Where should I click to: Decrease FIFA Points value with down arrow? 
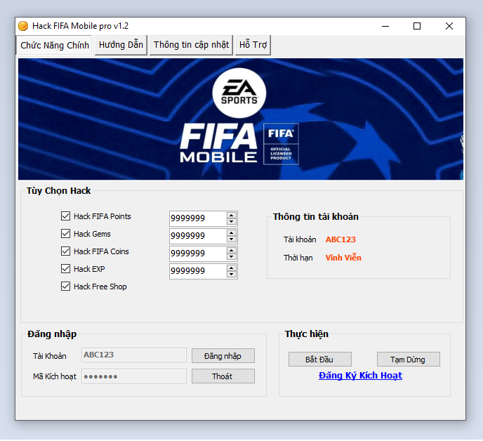(232, 222)
